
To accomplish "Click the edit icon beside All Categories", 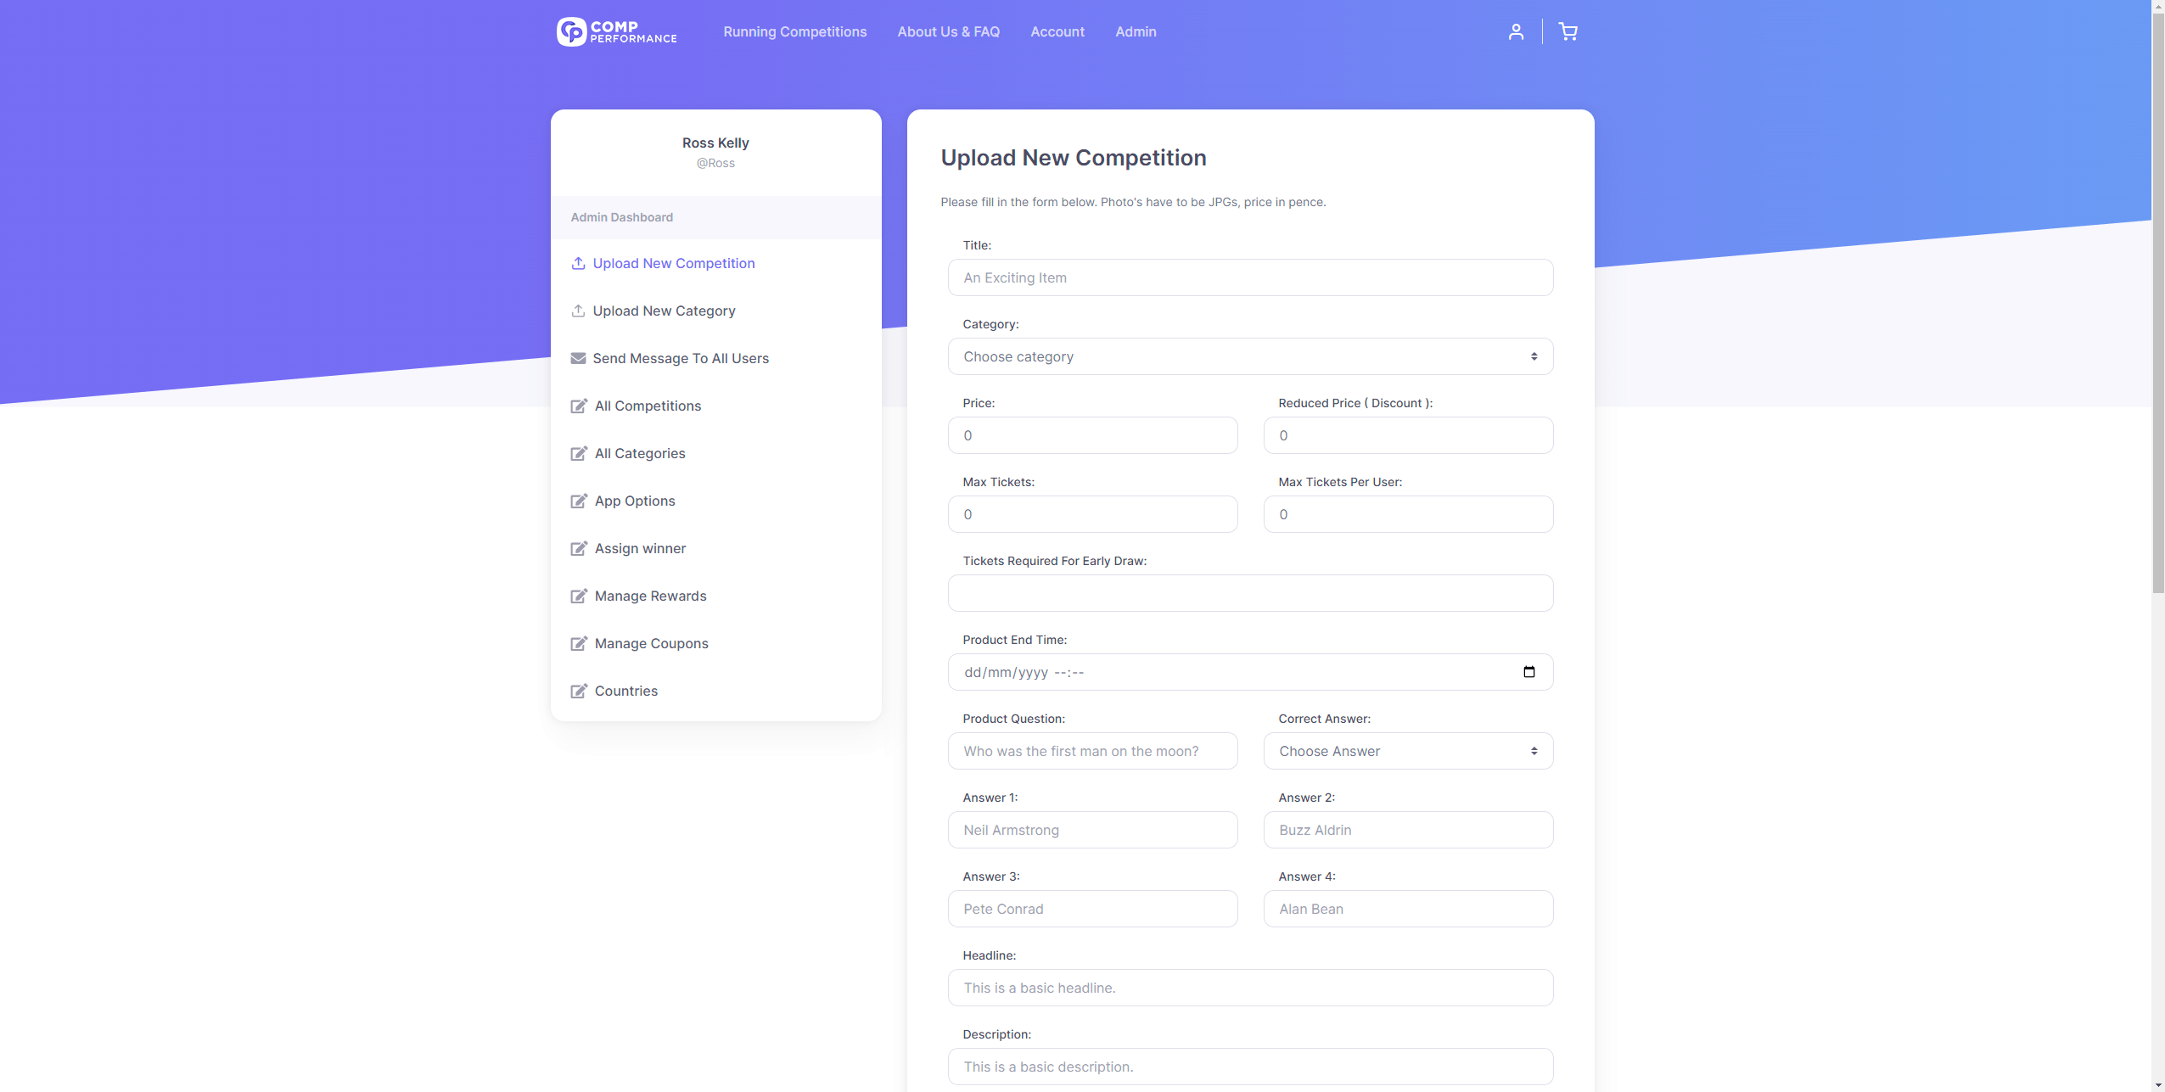I will 579,453.
